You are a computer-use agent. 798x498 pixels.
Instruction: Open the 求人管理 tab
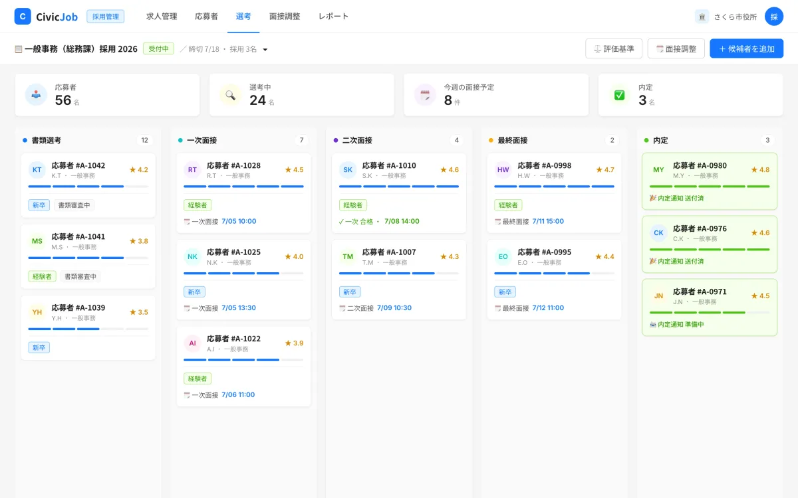[x=162, y=17]
